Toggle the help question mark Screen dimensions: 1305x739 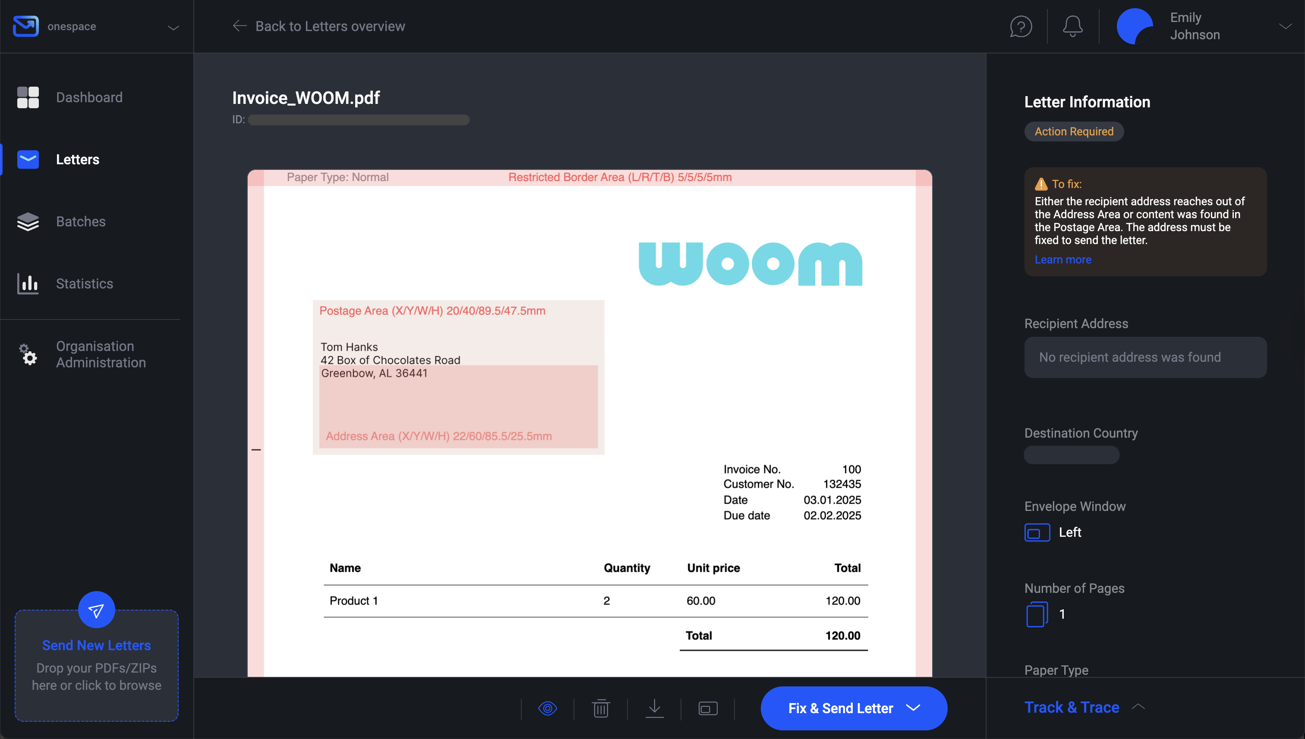click(x=1021, y=26)
